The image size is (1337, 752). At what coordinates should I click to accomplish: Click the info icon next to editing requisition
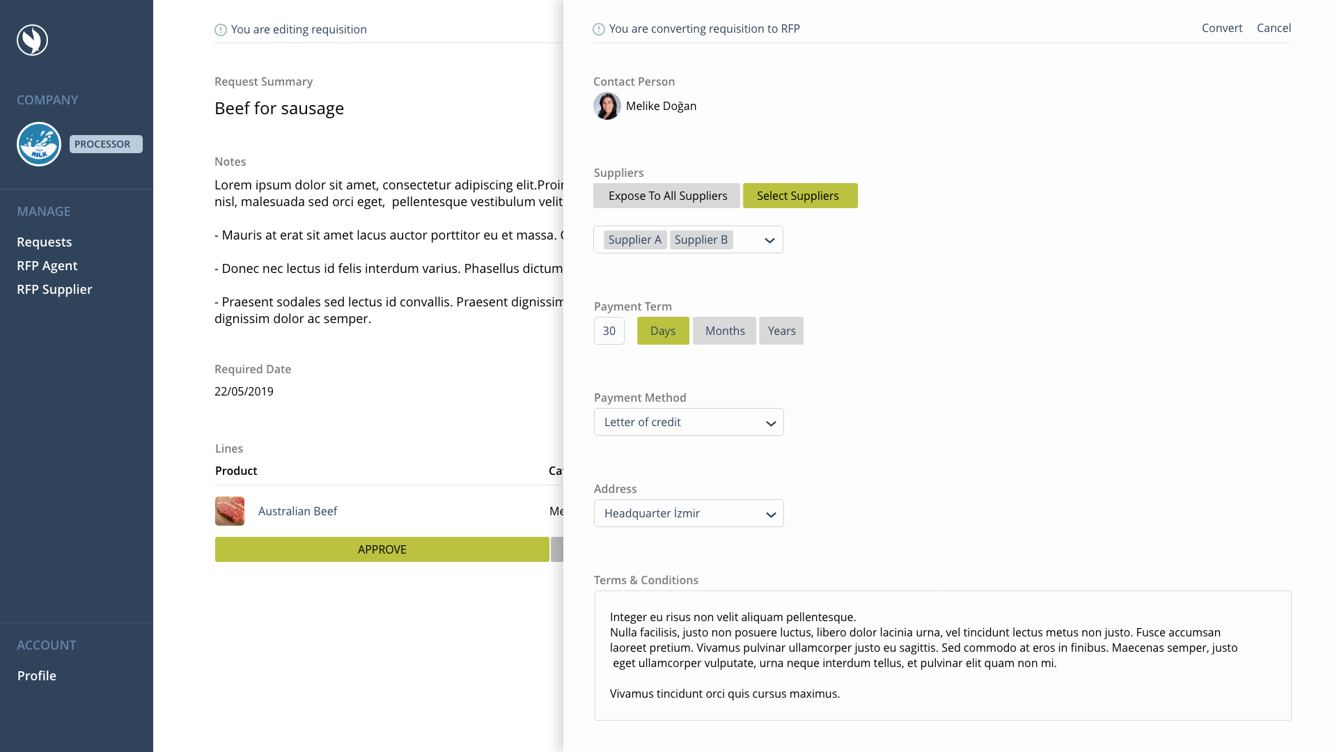(x=220, y=29)
